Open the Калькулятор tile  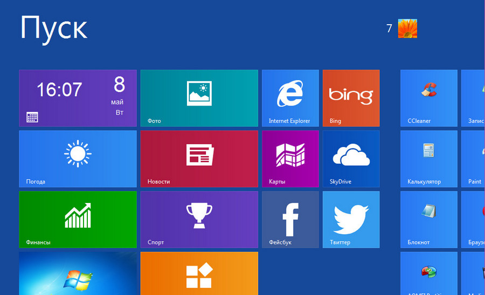[x=428, y=159]
